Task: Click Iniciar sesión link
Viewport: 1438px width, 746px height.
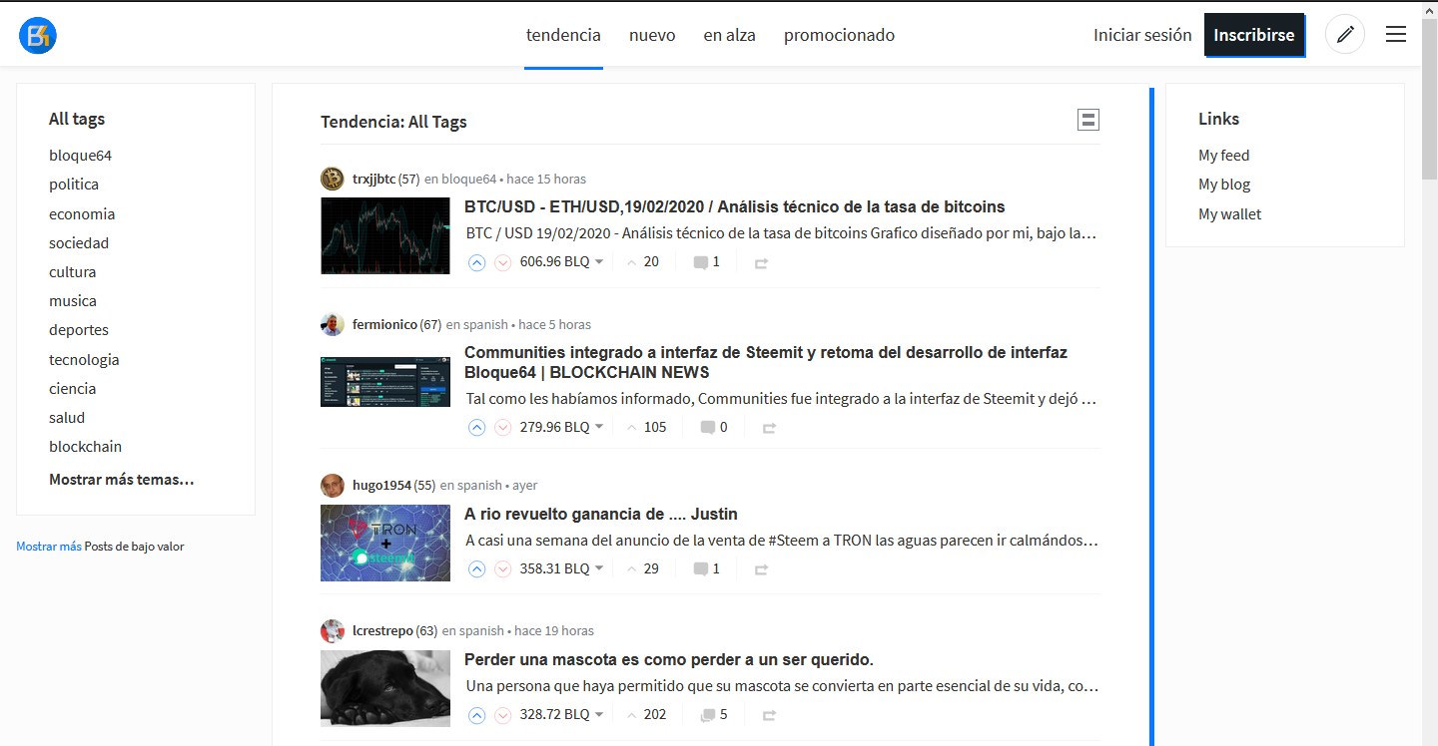Action: [1142, 35]
